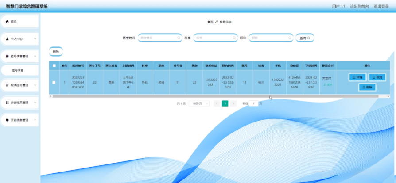Viewport: 396px width, 183px height.
Task: Open the 10条/页 page size dropdown
Action: (x=199, y=103)
